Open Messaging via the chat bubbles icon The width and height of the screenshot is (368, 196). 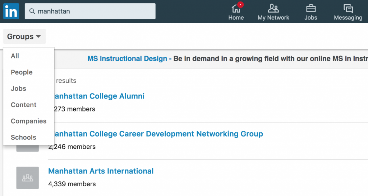coord(348,12)
